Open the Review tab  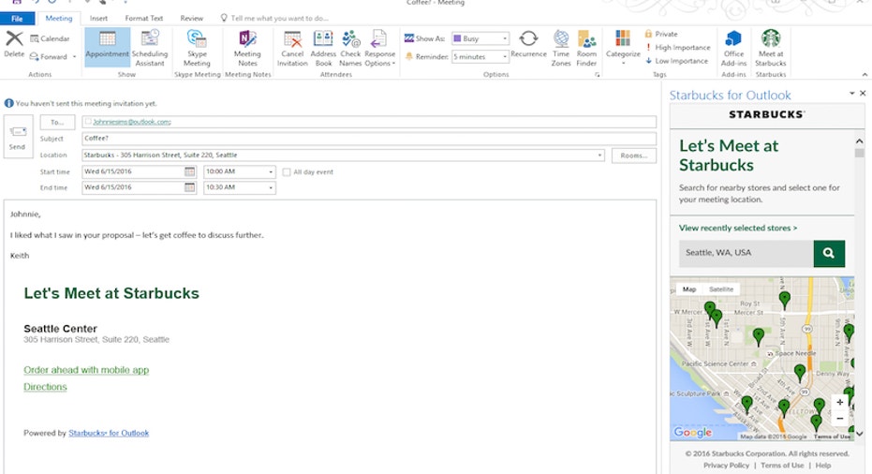coord(191,19)
